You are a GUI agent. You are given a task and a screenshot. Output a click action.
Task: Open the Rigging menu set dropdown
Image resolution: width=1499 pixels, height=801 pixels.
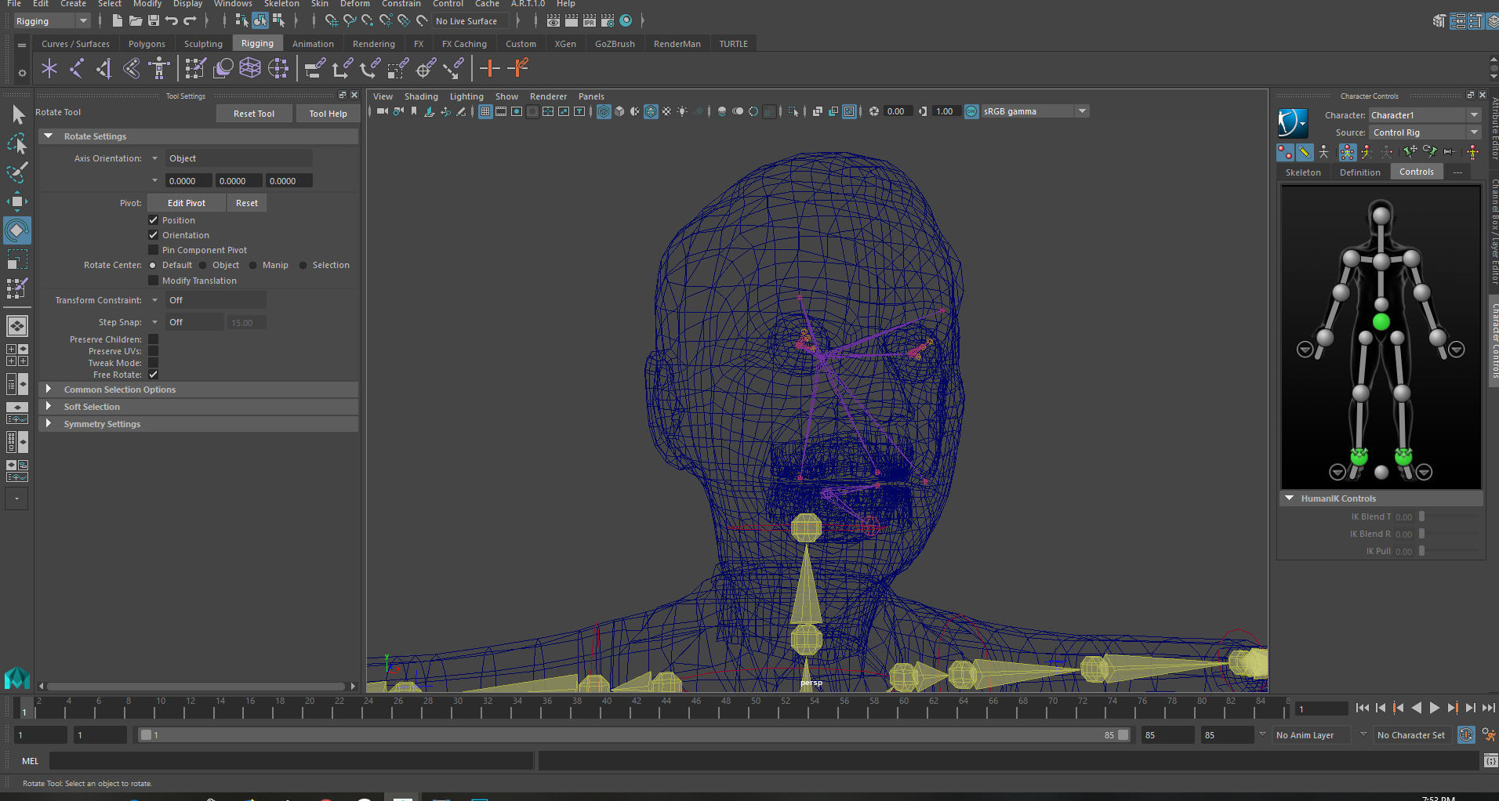52,21
